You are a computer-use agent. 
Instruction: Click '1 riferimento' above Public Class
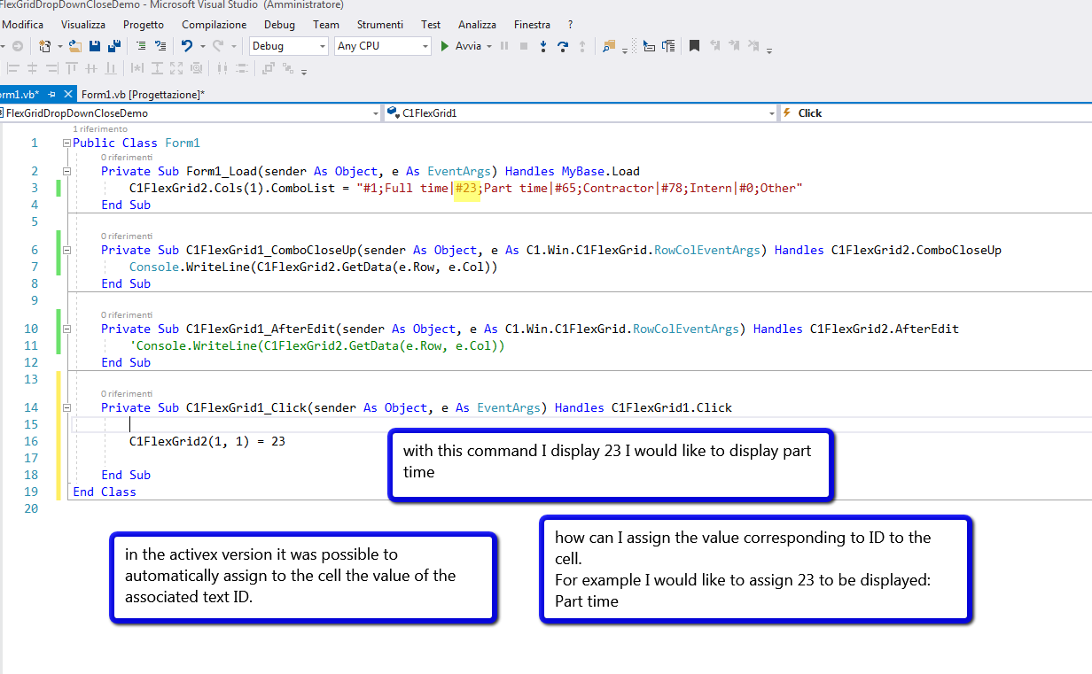[100, 129]
